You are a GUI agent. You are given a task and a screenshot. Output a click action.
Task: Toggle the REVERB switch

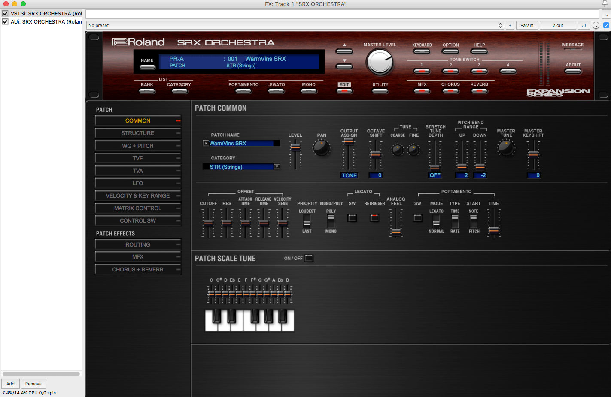click(479, 91)
